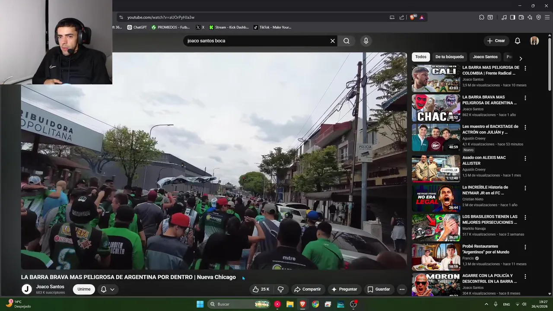Start voice search with the microphone
This screenshot has width=553, height=311.
[x=366, y=41]
